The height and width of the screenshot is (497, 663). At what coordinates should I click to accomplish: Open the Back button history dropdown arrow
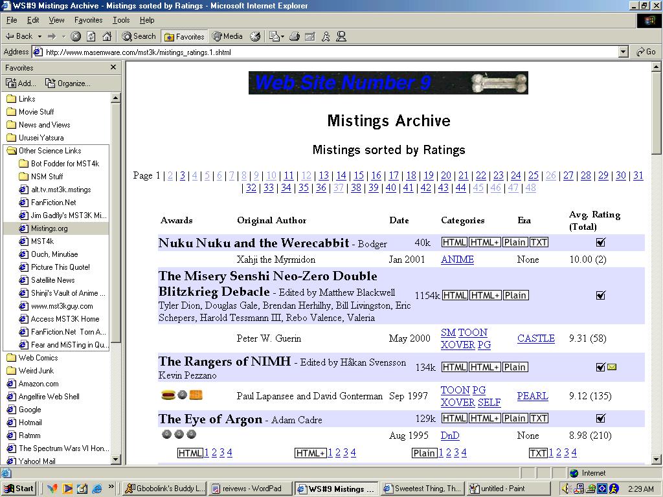pos(39,36)
